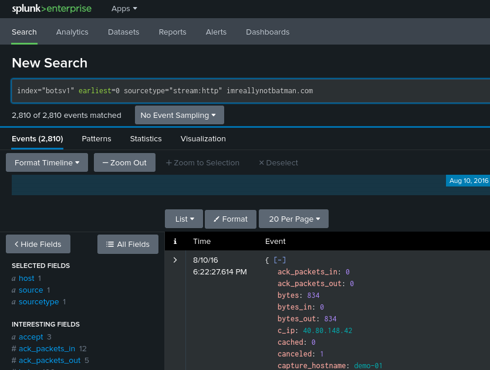Image resolution: width=490 pixels, height=370 pixels.
Task: Open the Apps dropdown menu
Action: [124, 9]
